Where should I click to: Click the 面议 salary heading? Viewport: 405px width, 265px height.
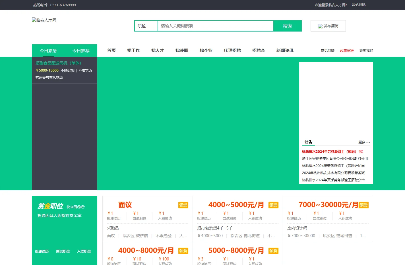point(125,205)
